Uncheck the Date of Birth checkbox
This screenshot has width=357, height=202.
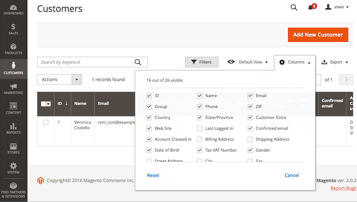pyautogui.click(x=149, y=150)
